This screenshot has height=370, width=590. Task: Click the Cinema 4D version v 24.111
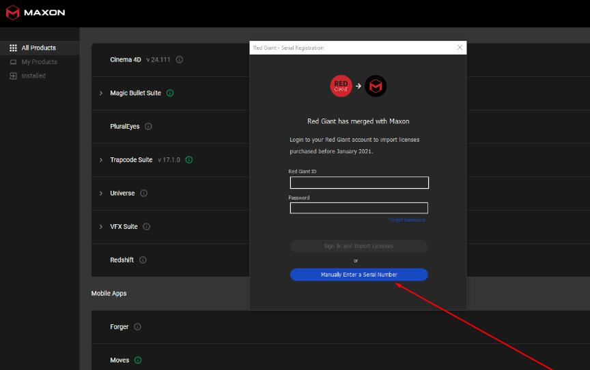click(158, 60)
